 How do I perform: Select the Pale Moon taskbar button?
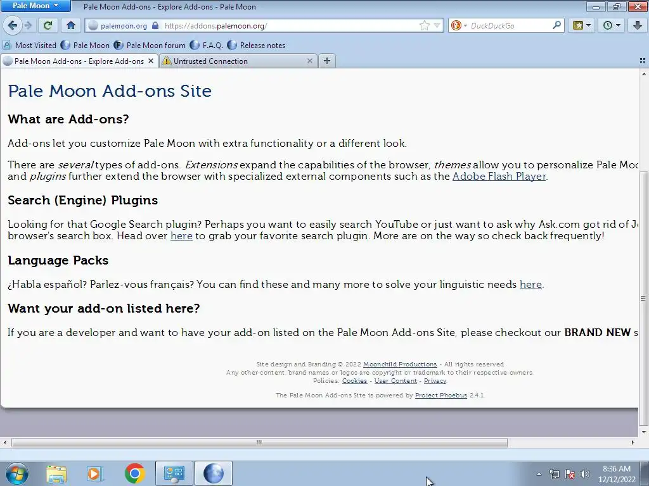pyautogui.click(x=213, y=473)
